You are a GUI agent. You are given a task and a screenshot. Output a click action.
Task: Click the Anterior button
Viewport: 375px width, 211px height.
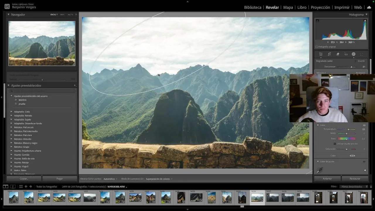point(327,178)
